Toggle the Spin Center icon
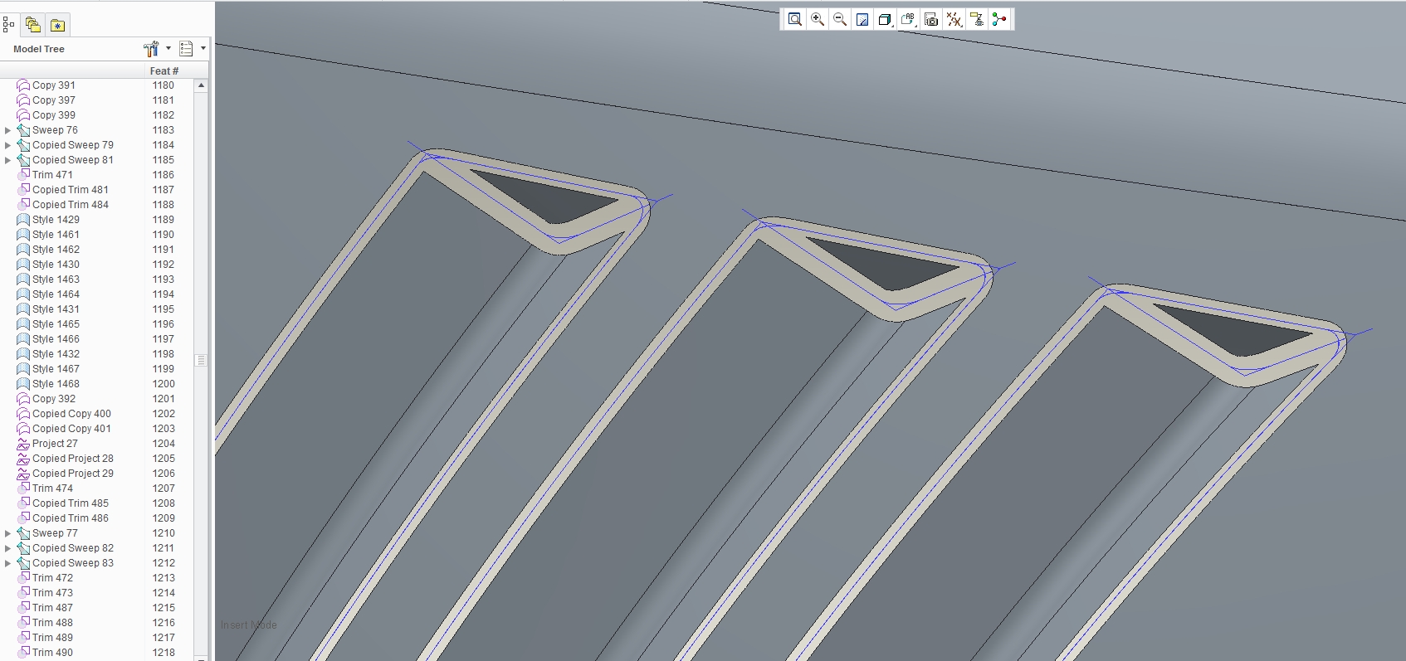Viewport: 1406px width, 661px height. 999,19
